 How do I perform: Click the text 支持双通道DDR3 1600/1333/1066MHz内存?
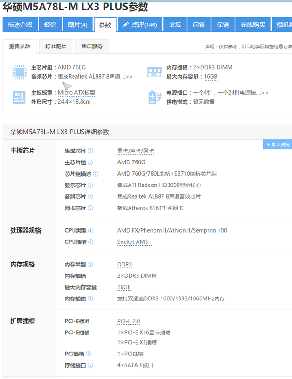[x=171, y=299]
